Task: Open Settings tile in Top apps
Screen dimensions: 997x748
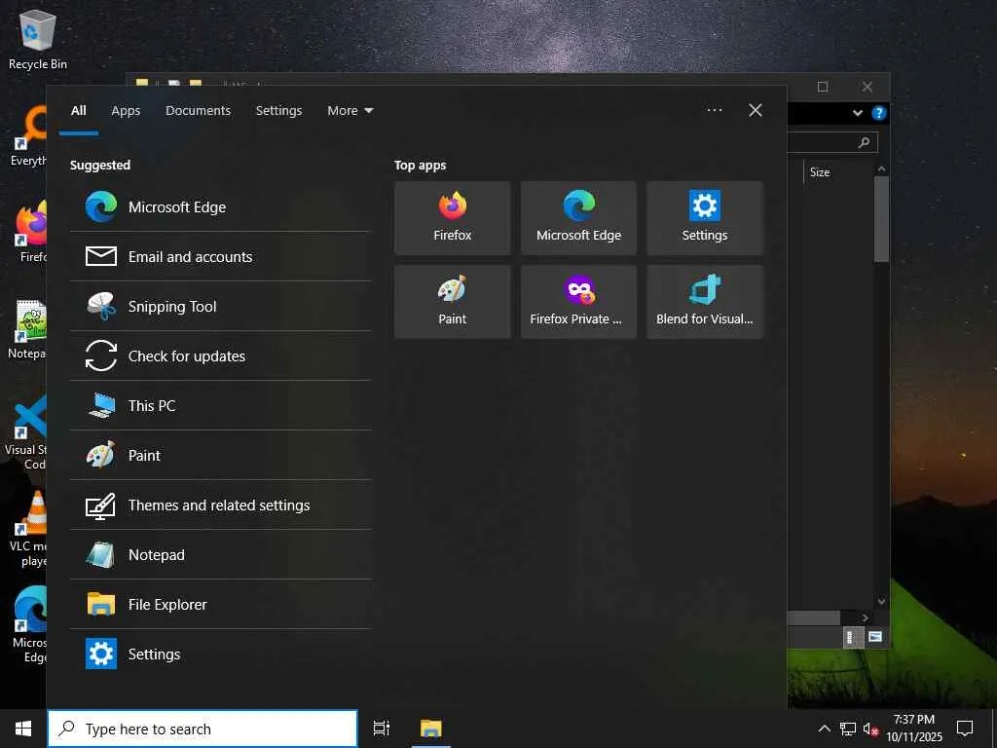Action: point(705,218)
